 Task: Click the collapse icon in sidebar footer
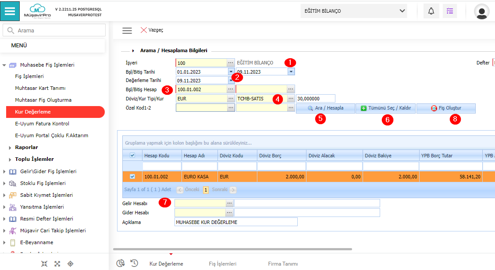(x=44, y=264)
